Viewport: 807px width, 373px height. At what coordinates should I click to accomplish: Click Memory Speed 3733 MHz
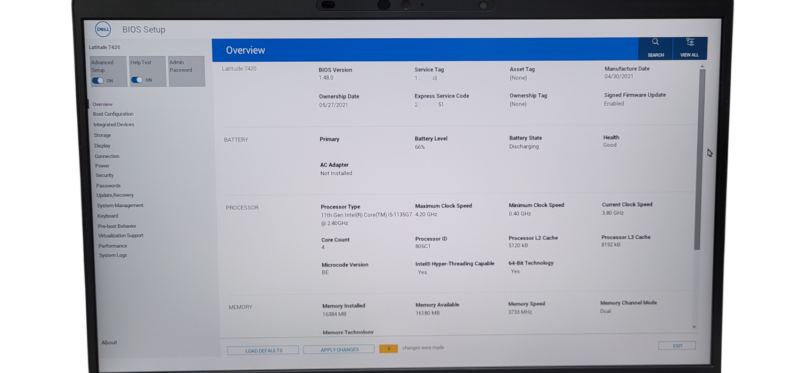pos(520,312)
